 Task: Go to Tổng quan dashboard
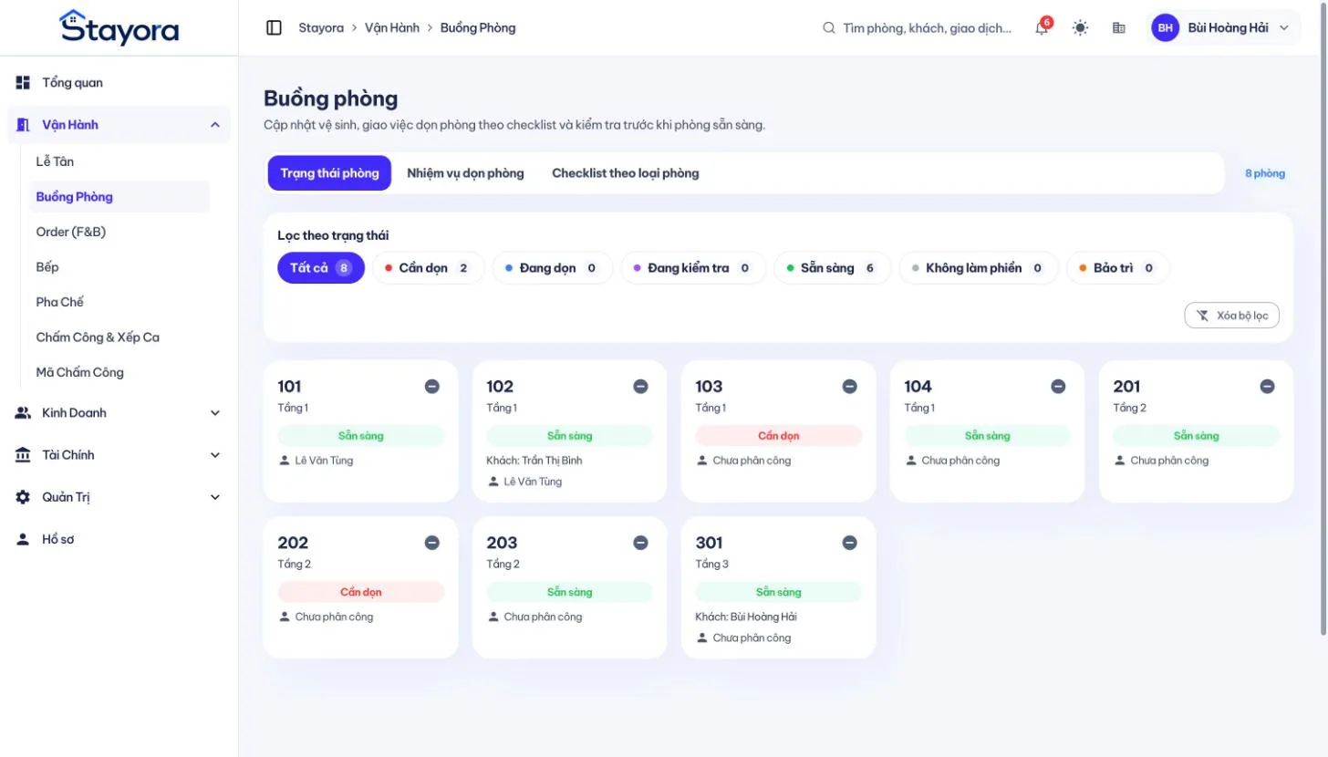(119, 83)
